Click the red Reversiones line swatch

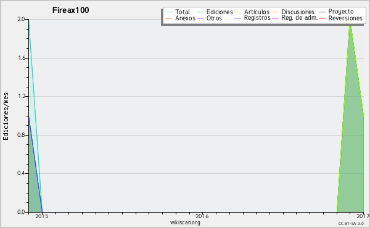tap(322, 18)
